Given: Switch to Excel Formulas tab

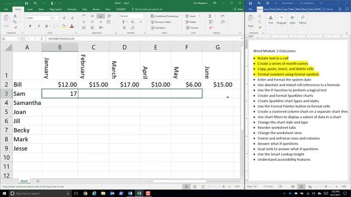Looking at the screenshot, I should pyautogui.click(x=72, y=9).
